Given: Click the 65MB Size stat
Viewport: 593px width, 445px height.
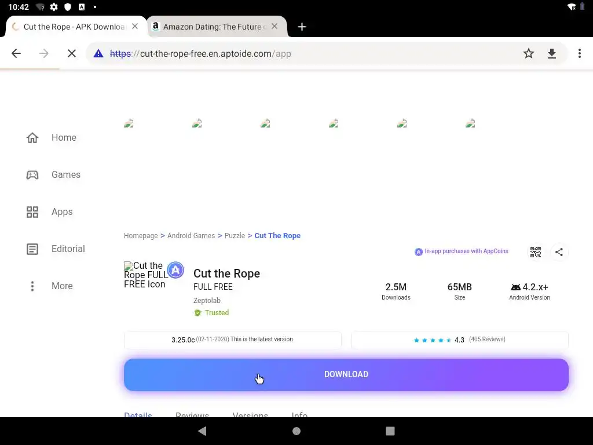Looking at the screenshot, I should (459, 291).
